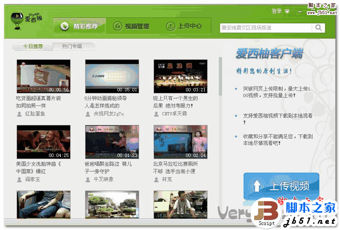Click the video list vertical scrollbar

click(220, 76)
